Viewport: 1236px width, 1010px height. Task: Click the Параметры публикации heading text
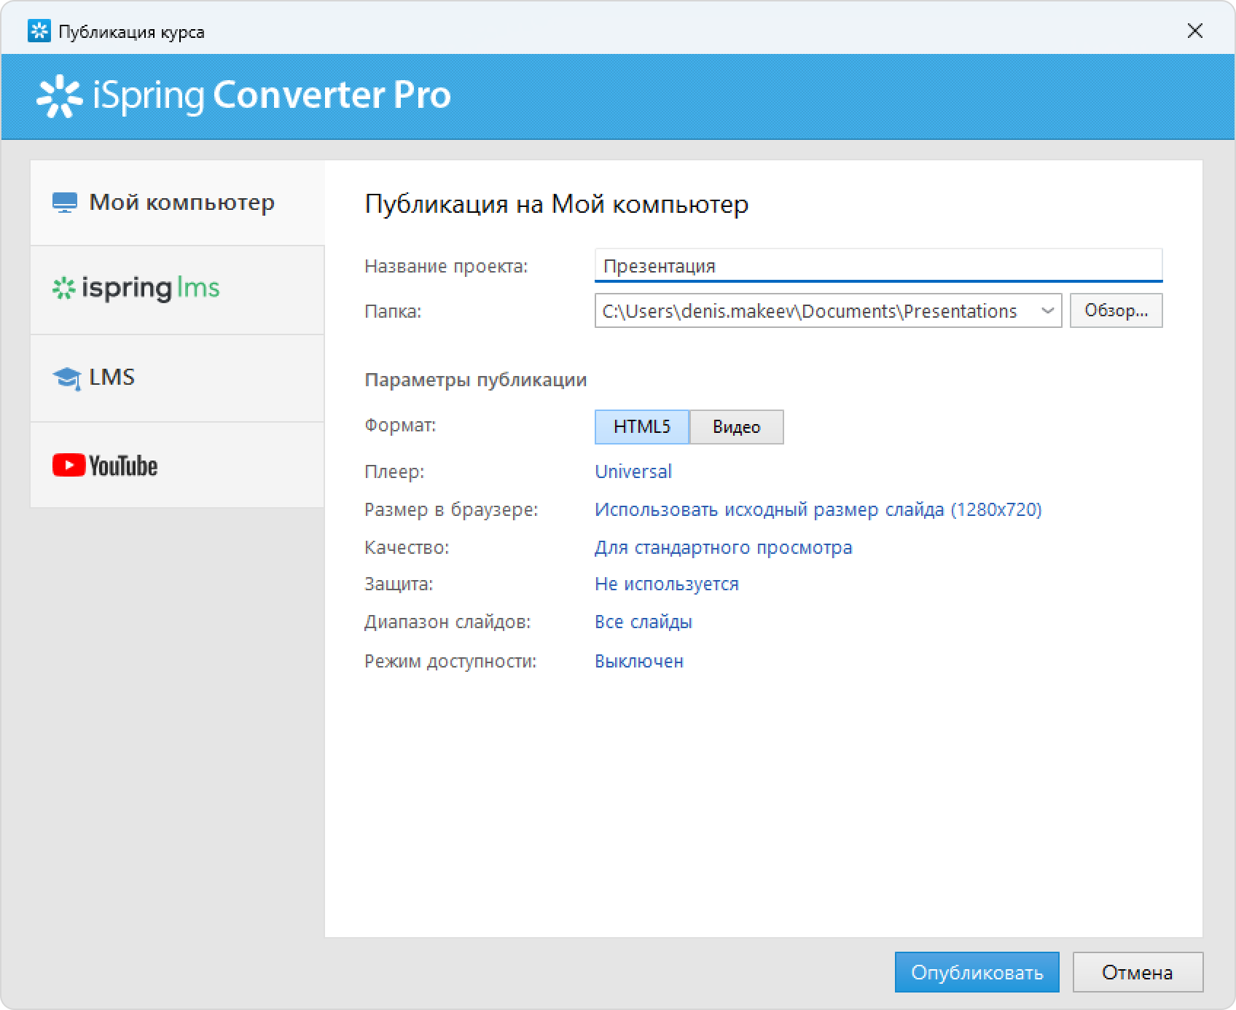point(475,380)
